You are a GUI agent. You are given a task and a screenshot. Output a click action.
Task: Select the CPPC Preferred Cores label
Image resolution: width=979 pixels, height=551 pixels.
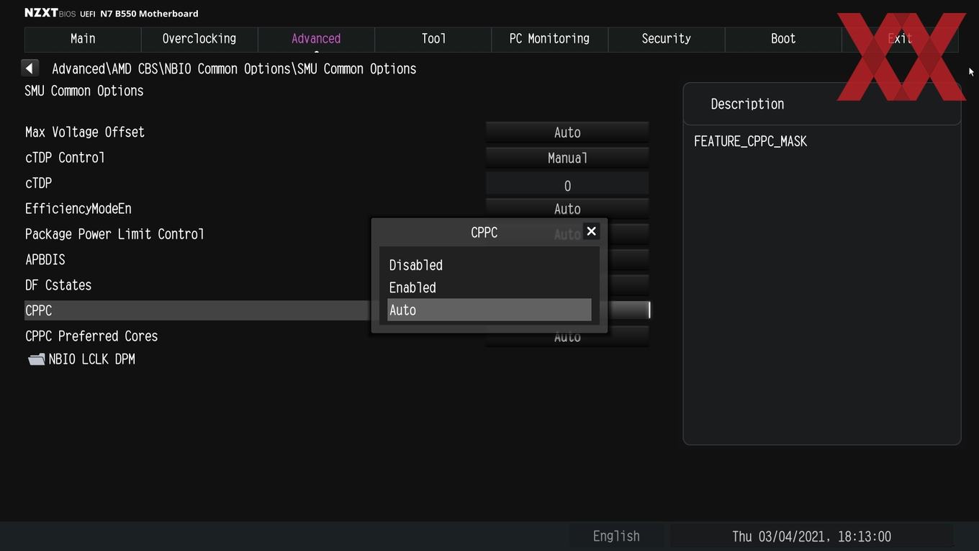(91, 336)
